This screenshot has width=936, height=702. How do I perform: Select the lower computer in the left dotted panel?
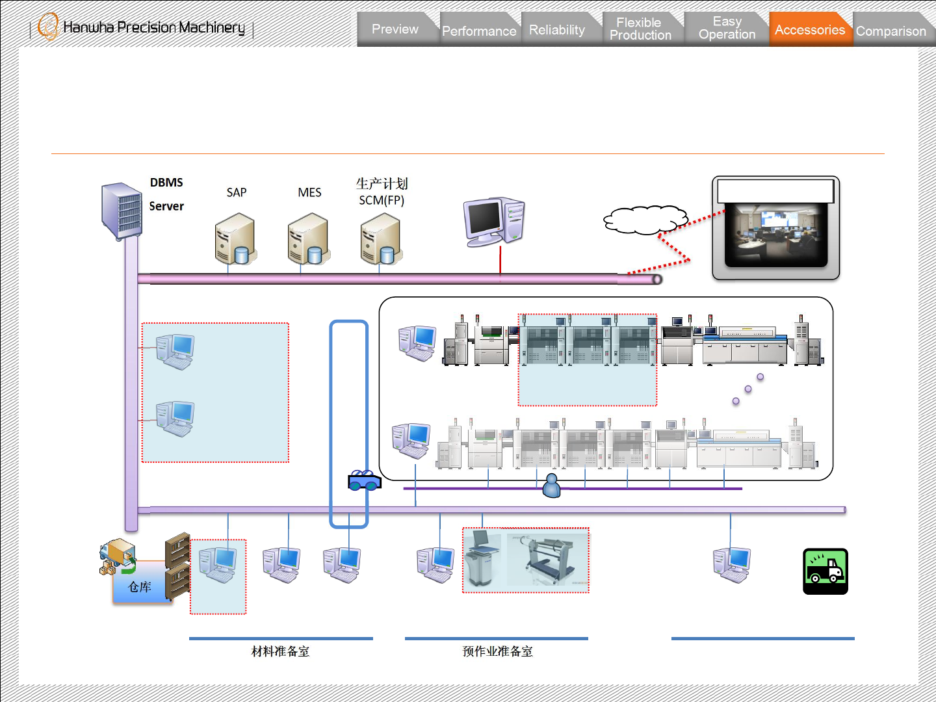175,419
